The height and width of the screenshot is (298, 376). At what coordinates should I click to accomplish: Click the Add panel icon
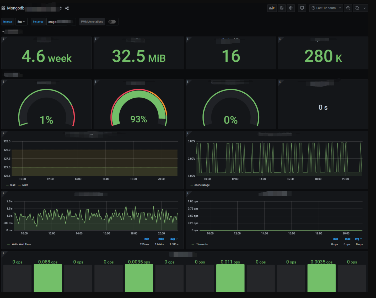tap(272, 8)
